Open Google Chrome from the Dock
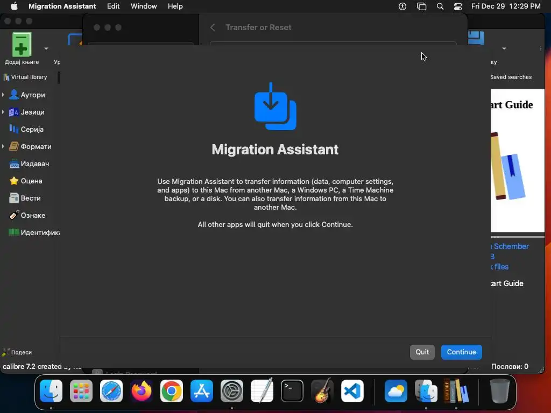This screenshot has width=551, height=413. 172,391
